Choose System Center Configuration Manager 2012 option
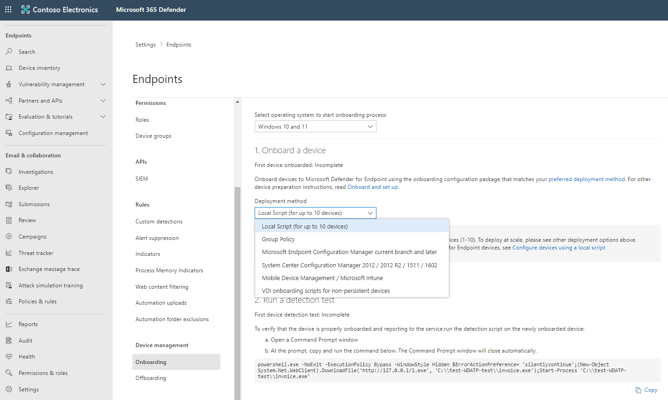 [352, 265]
